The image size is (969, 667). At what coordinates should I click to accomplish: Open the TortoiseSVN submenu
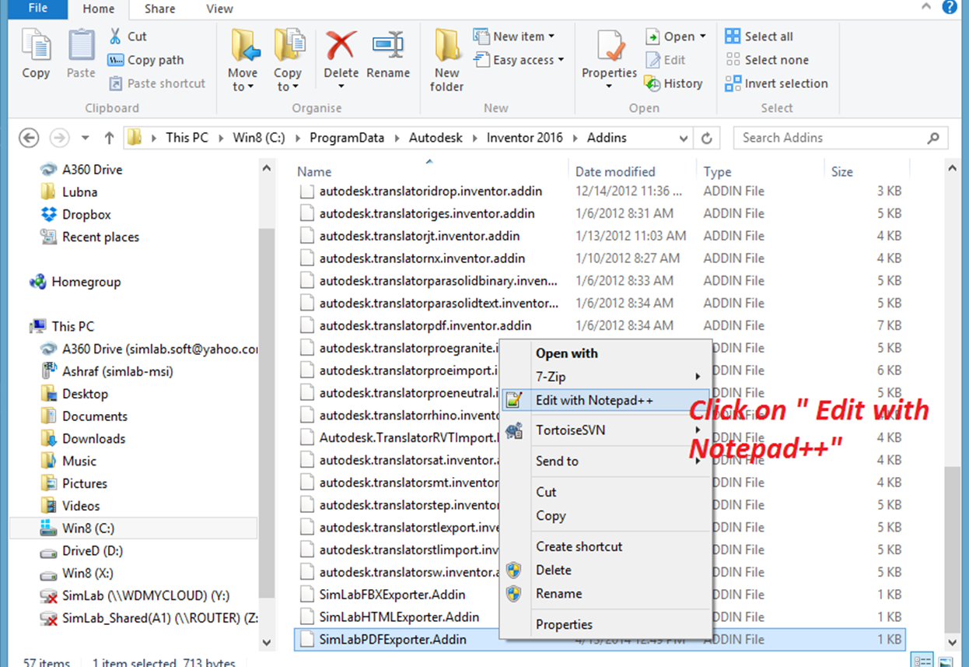coord(570,430)
